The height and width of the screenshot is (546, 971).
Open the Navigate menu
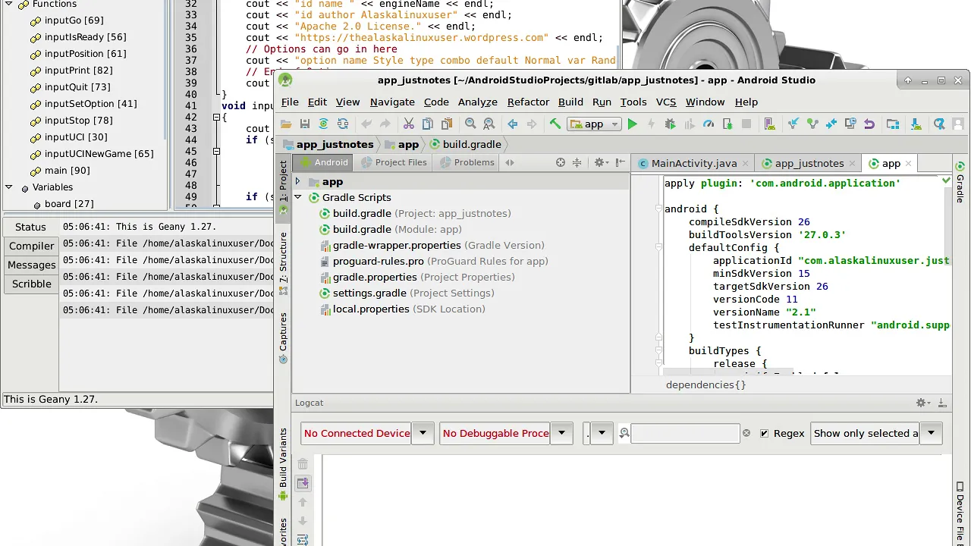pyautogui.click(x=392, y=102)
